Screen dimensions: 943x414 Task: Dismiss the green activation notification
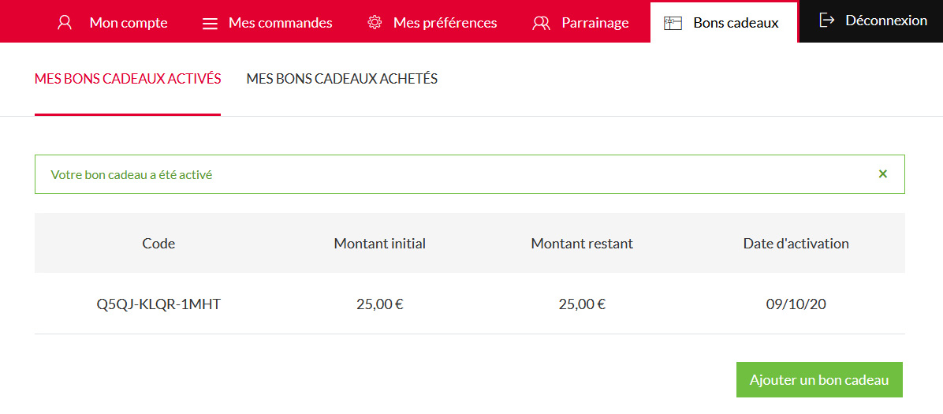coord(883,173)
